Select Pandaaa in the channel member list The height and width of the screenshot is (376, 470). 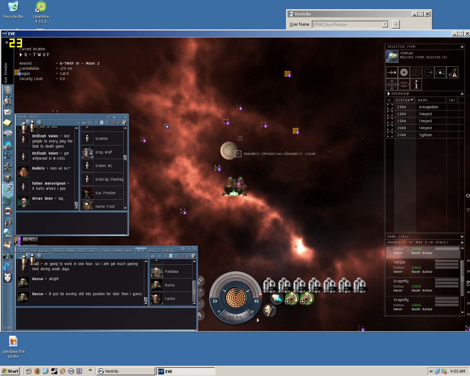(x=171, y=272)
